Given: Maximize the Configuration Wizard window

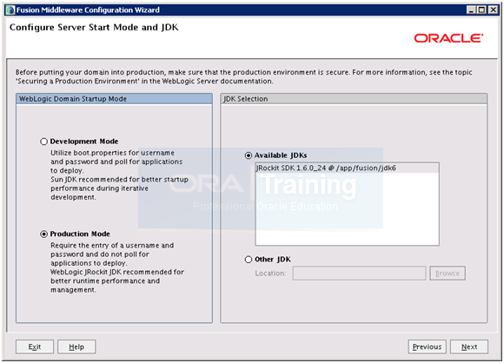Looking at the screenshot, I should [481, 10].
